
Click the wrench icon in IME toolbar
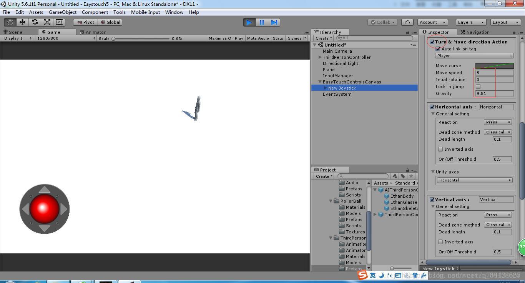coord(424,275)
